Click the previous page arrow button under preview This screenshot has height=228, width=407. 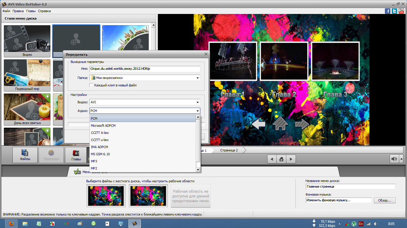click(x=271, y=159)
